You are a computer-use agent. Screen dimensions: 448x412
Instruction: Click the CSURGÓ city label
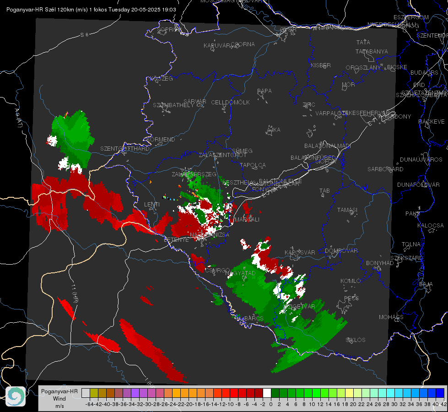pos(217,271)
